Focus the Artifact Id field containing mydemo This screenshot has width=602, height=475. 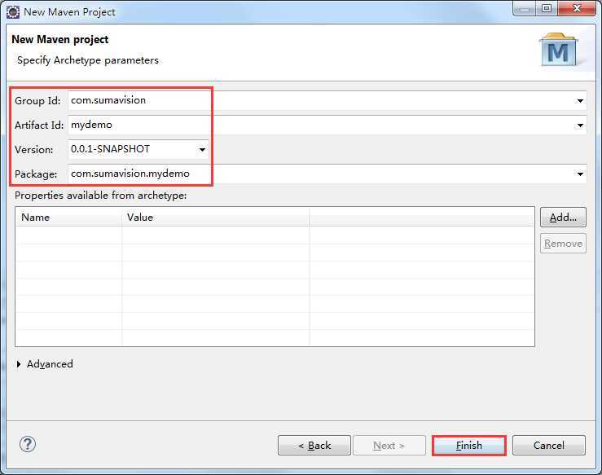[x=327, y=125]
